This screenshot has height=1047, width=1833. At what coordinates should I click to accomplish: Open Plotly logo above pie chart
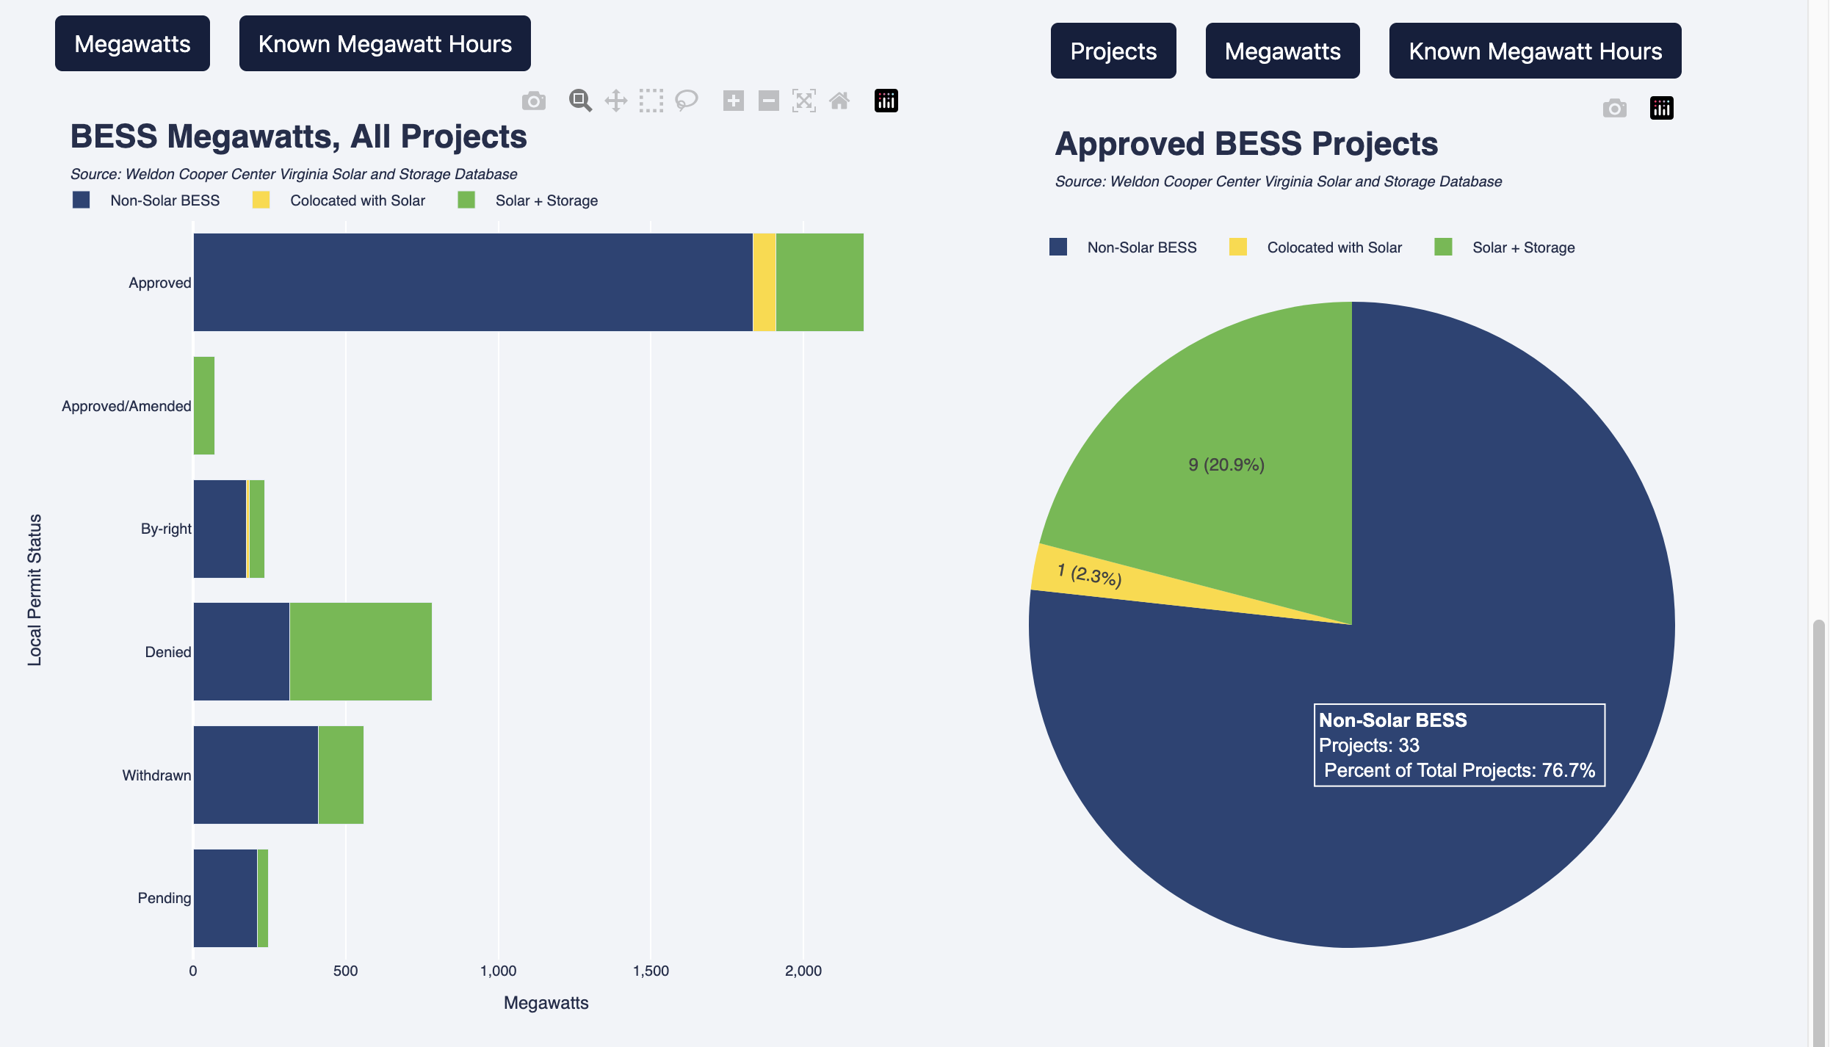tap(1661, 109)
